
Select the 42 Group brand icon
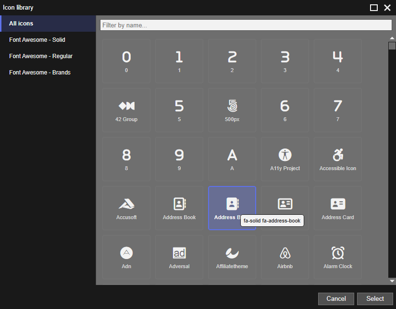coord(126,110)
